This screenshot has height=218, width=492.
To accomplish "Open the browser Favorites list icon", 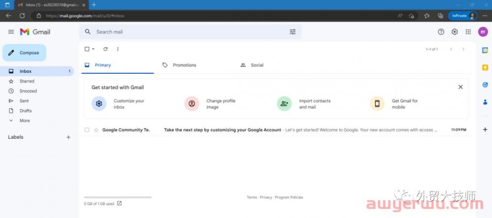I will [x=427, y=16].
